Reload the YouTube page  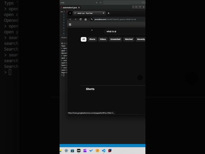[80, 19]
